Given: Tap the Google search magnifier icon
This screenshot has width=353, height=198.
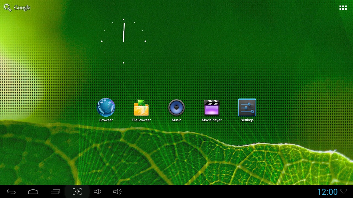Looking at the screenshot, I should [x=8, y=8].
